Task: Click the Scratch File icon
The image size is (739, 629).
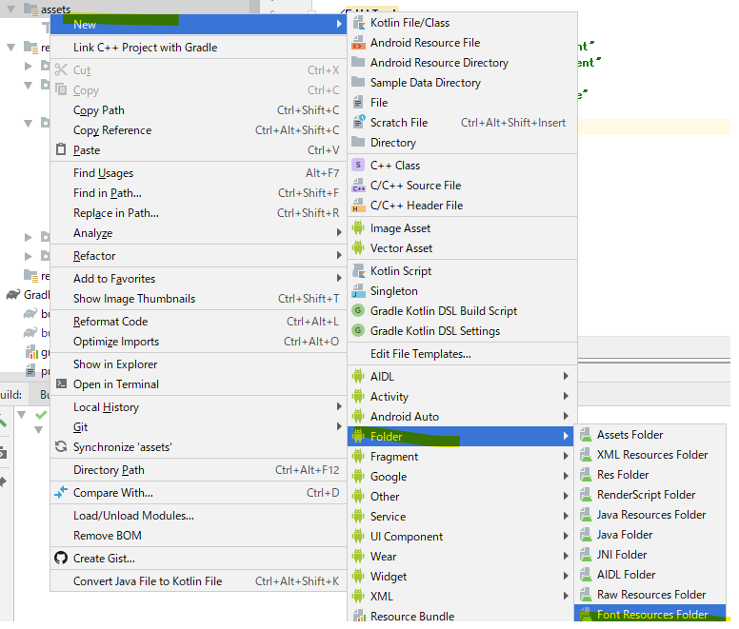Action: click(x=358, y=123)
